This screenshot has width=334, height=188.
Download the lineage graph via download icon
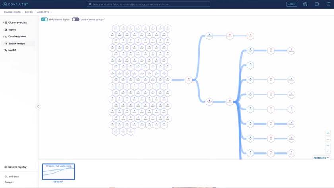coord(328,133)
